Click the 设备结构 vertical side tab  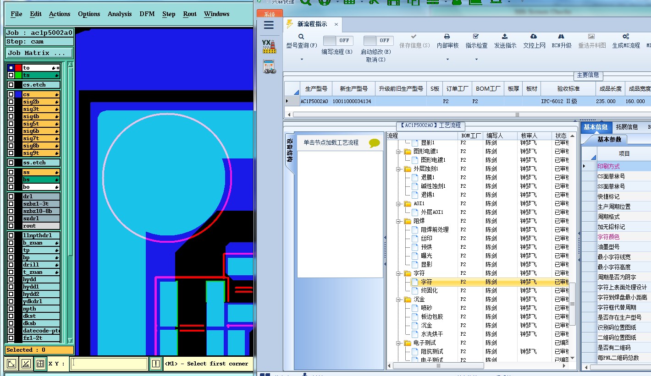click(290, 151)
